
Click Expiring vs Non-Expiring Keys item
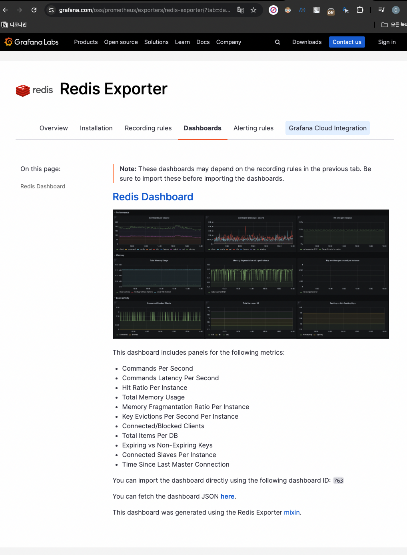[x=168, y=445]
